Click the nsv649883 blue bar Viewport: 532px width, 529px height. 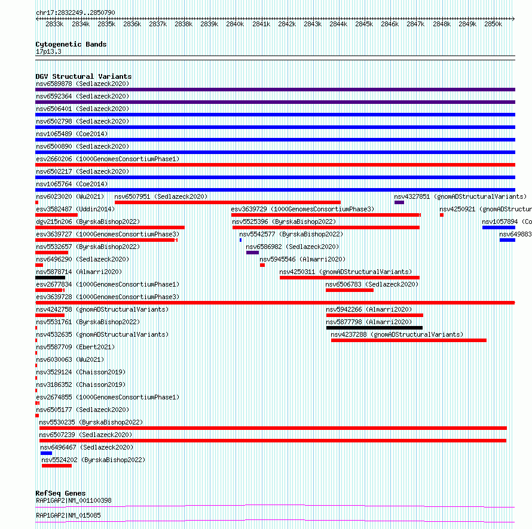coord(507,240)
